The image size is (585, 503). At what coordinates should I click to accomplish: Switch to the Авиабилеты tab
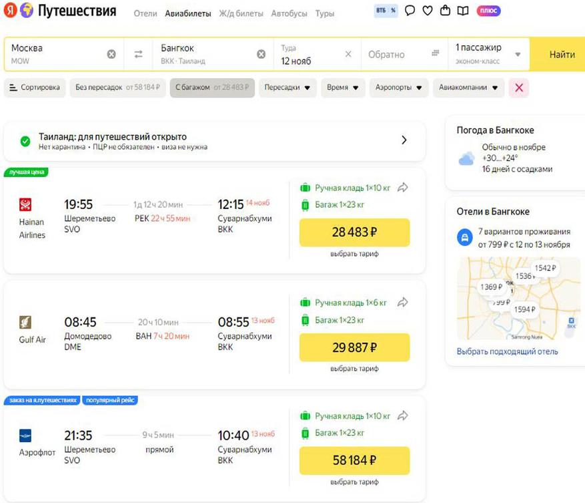(188, 13)
